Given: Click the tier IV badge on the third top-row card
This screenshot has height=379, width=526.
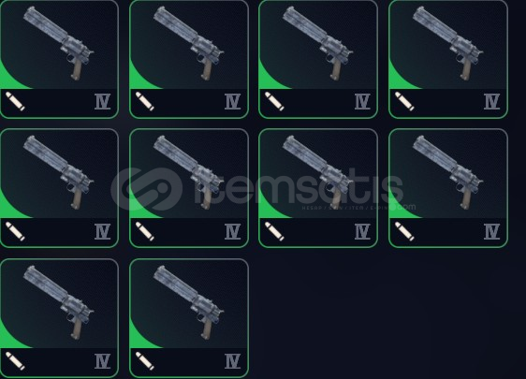Looking at the screenshot, I should tap(362, 102).
